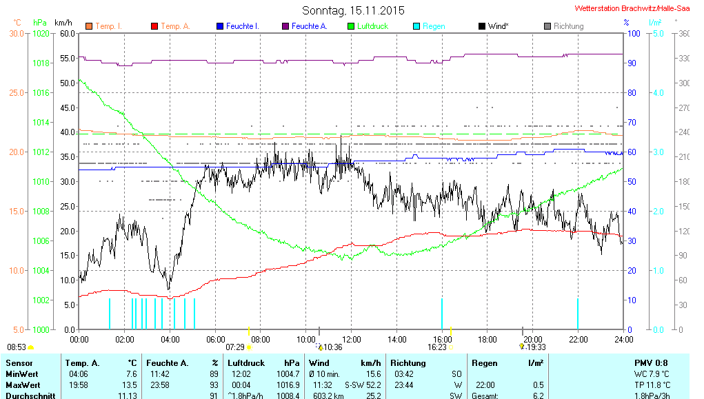Viewport: 704px width, 399px height.
Task: Click the moonrise marker at 10:36
Action: [320, 347]
